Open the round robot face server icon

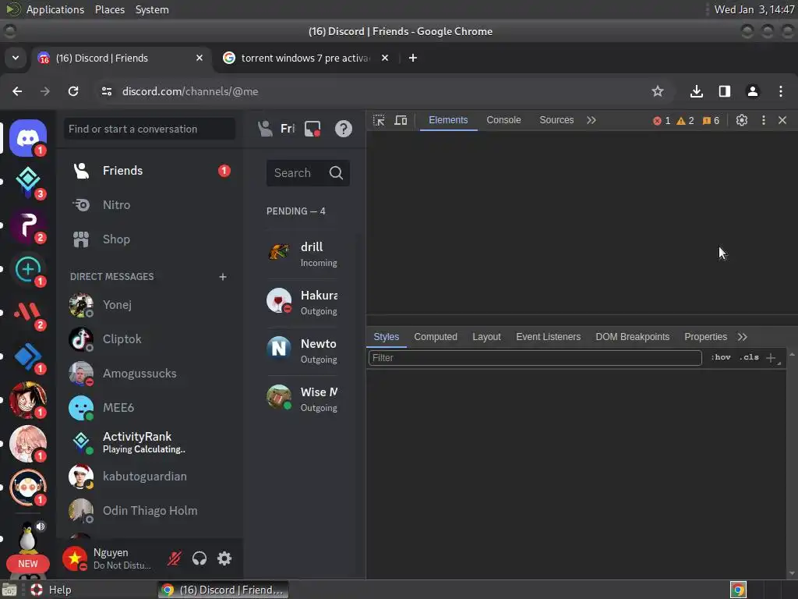pyautogui.click(x=28, y=488)
